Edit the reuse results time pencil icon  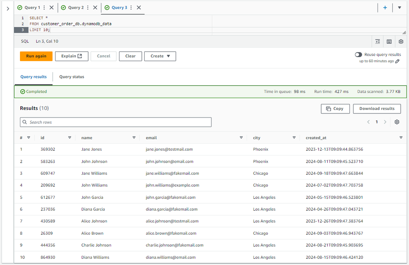tap(397, 61)
